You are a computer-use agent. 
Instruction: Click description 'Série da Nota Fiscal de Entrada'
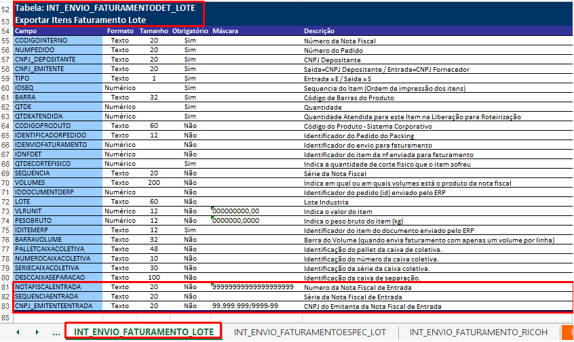coord(353,297)
